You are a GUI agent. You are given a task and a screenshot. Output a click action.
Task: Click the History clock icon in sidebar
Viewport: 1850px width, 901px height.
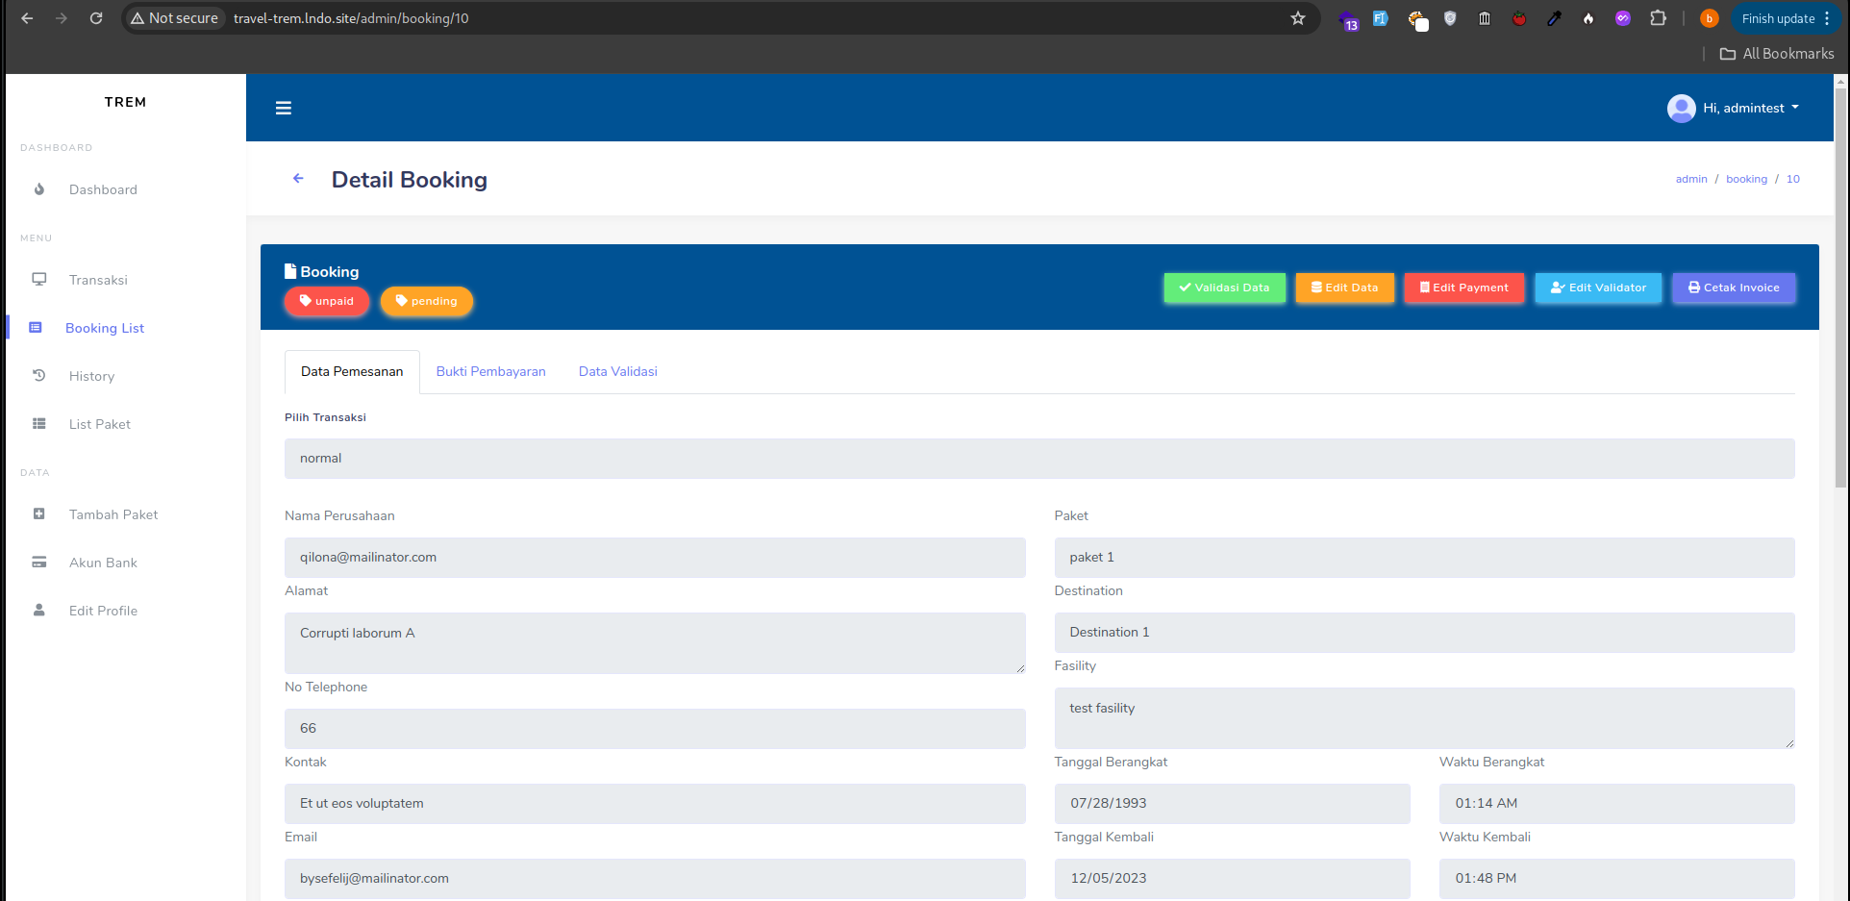point(39,376)
